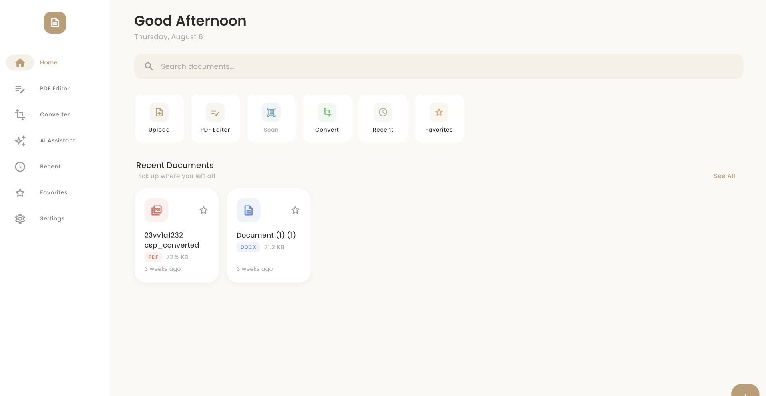The image size is (766, 396).
Task: Select the Home icon in sidebar
Action: tap(20, 63)
